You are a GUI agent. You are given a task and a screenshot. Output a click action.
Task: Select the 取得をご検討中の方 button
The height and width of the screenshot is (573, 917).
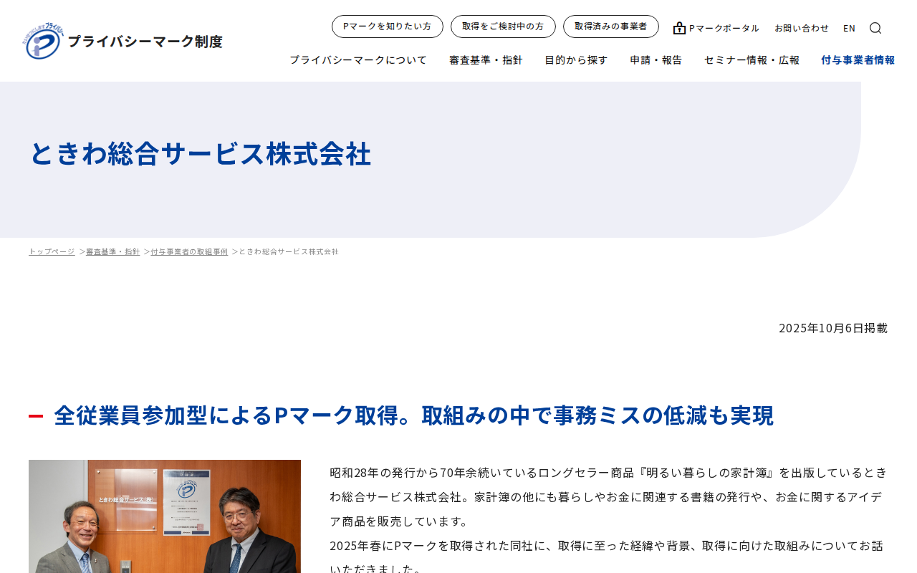pyautogui.click(x=503, y=27)
